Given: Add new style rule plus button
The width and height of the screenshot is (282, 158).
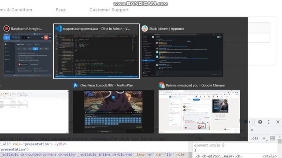Looking at the screenshot, I should [x=264, y=138].
